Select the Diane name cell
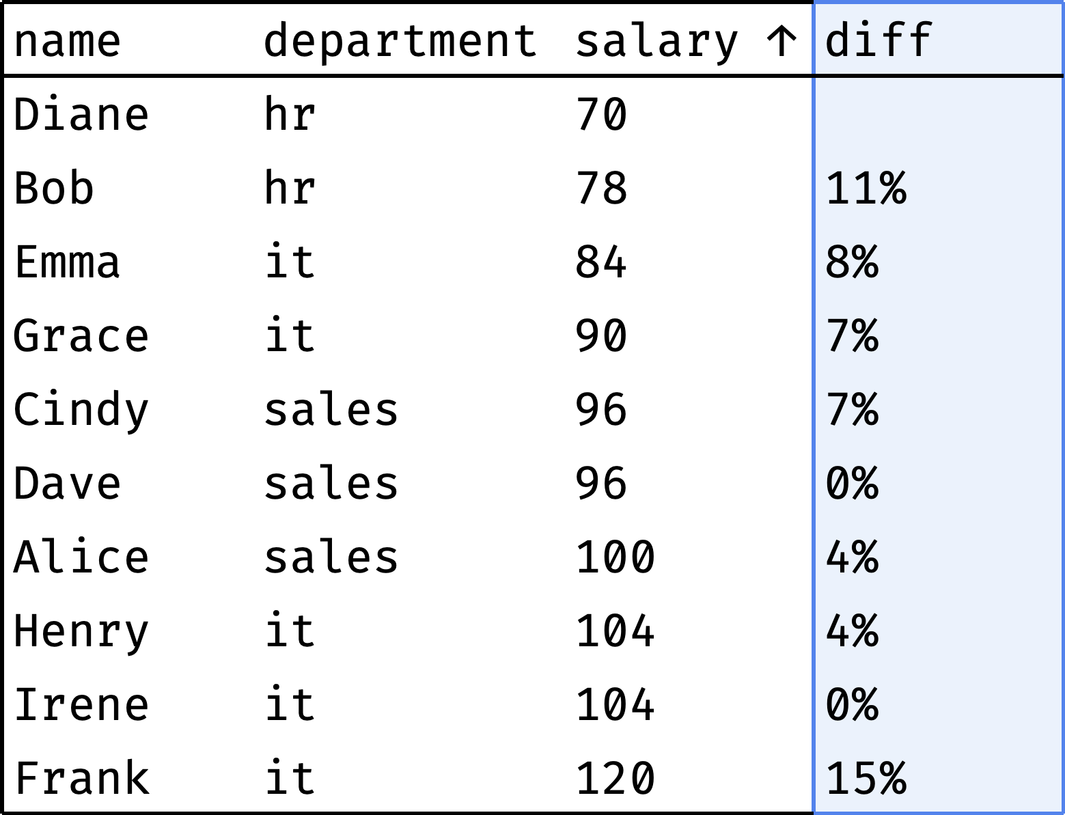 pos(81,114)
